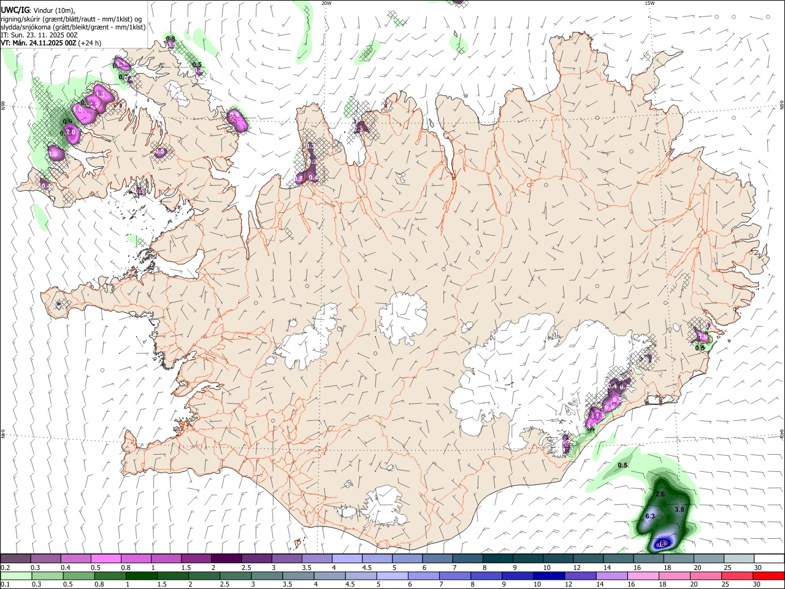Click the "6.3" rain value offshore southeast
Viewport: 785px width, 589px height.
tap(650, 517)
